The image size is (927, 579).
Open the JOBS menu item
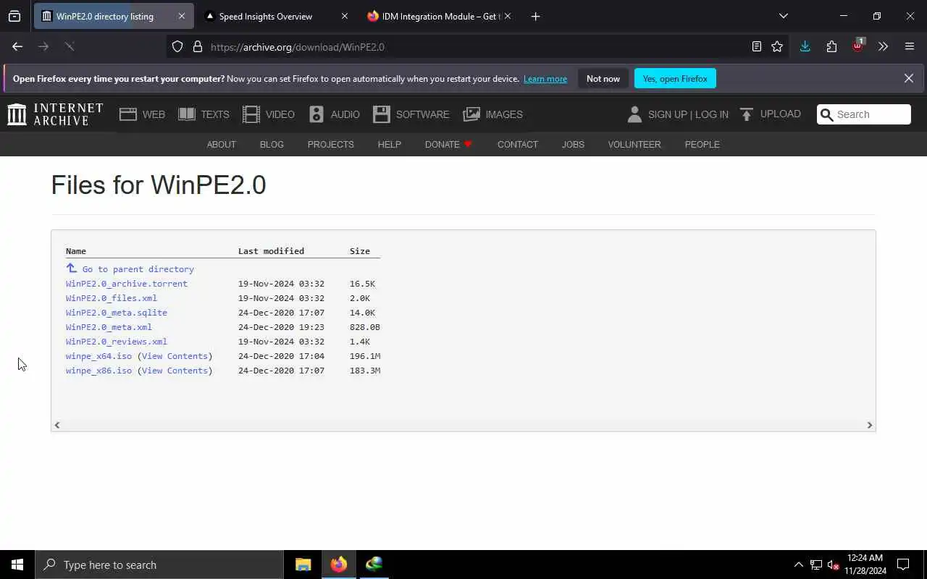coord(573,144)
